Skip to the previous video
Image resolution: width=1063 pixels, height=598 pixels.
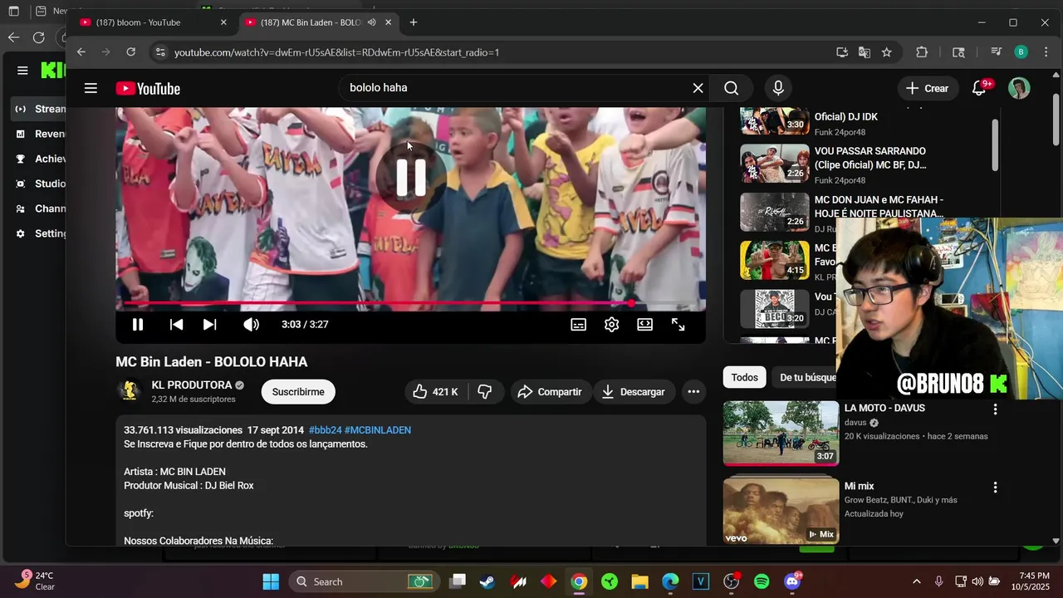point(176,325)
